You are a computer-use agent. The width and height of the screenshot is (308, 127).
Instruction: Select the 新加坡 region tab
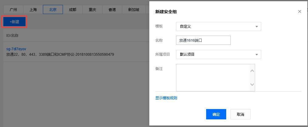134,9
